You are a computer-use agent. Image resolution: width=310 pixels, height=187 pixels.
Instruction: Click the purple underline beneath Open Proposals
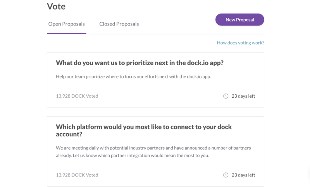66,34
